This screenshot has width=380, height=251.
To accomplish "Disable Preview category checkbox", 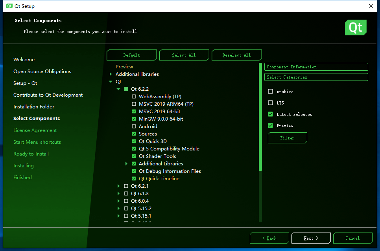I will pos(271,125).
